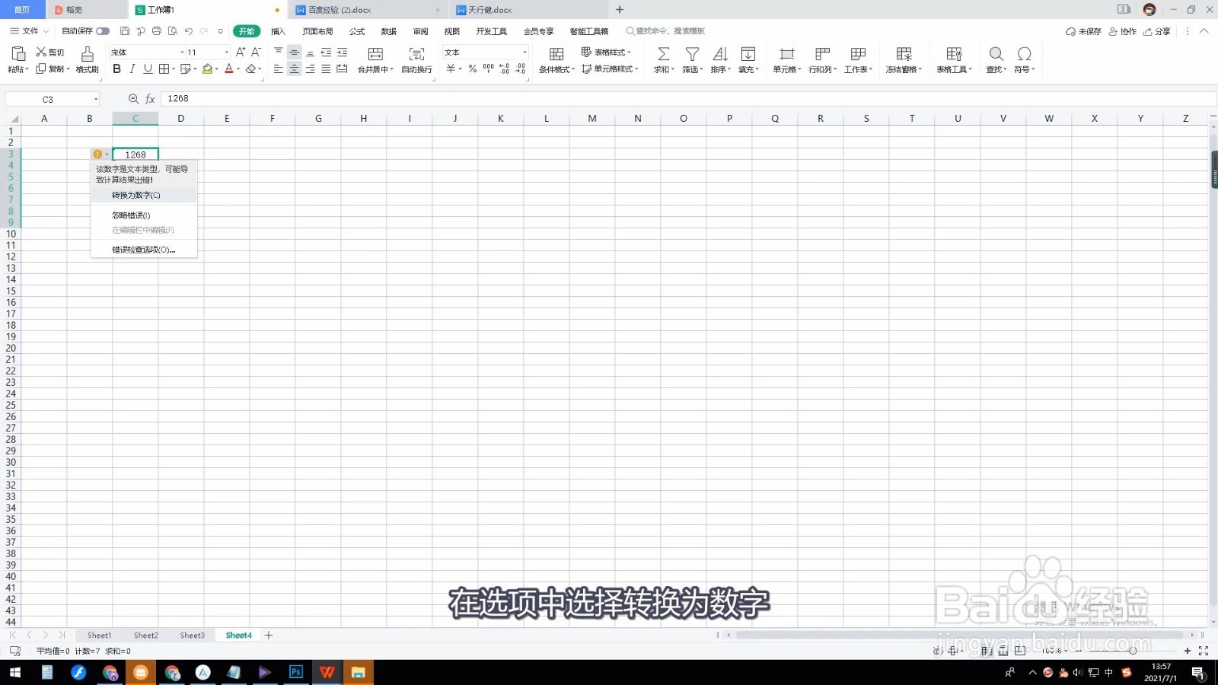Click Freeze Panes 冻结窗格 icon

(904, 54)
